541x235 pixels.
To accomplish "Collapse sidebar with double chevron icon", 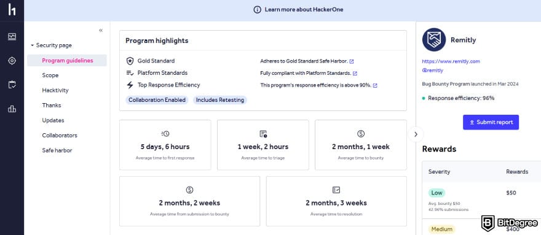I will click(x=101, y=30).
